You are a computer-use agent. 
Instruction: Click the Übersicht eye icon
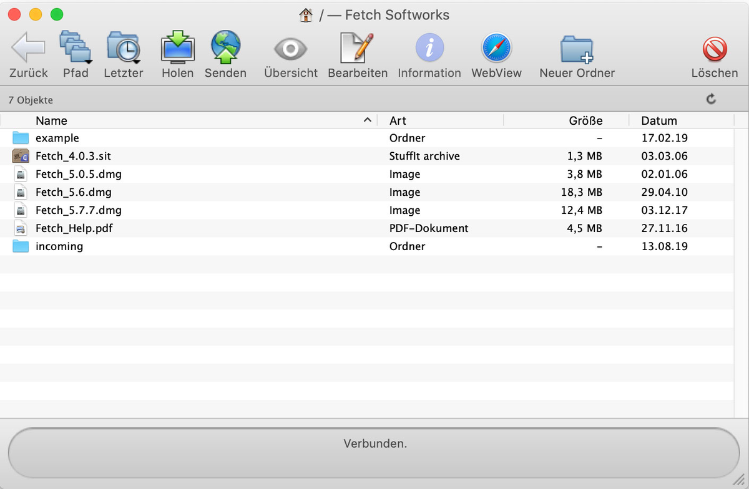[291, 49]
